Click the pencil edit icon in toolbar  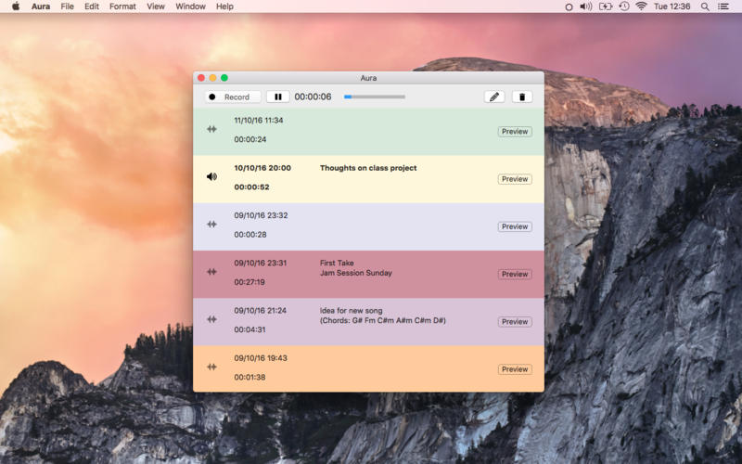pos(495,97)
